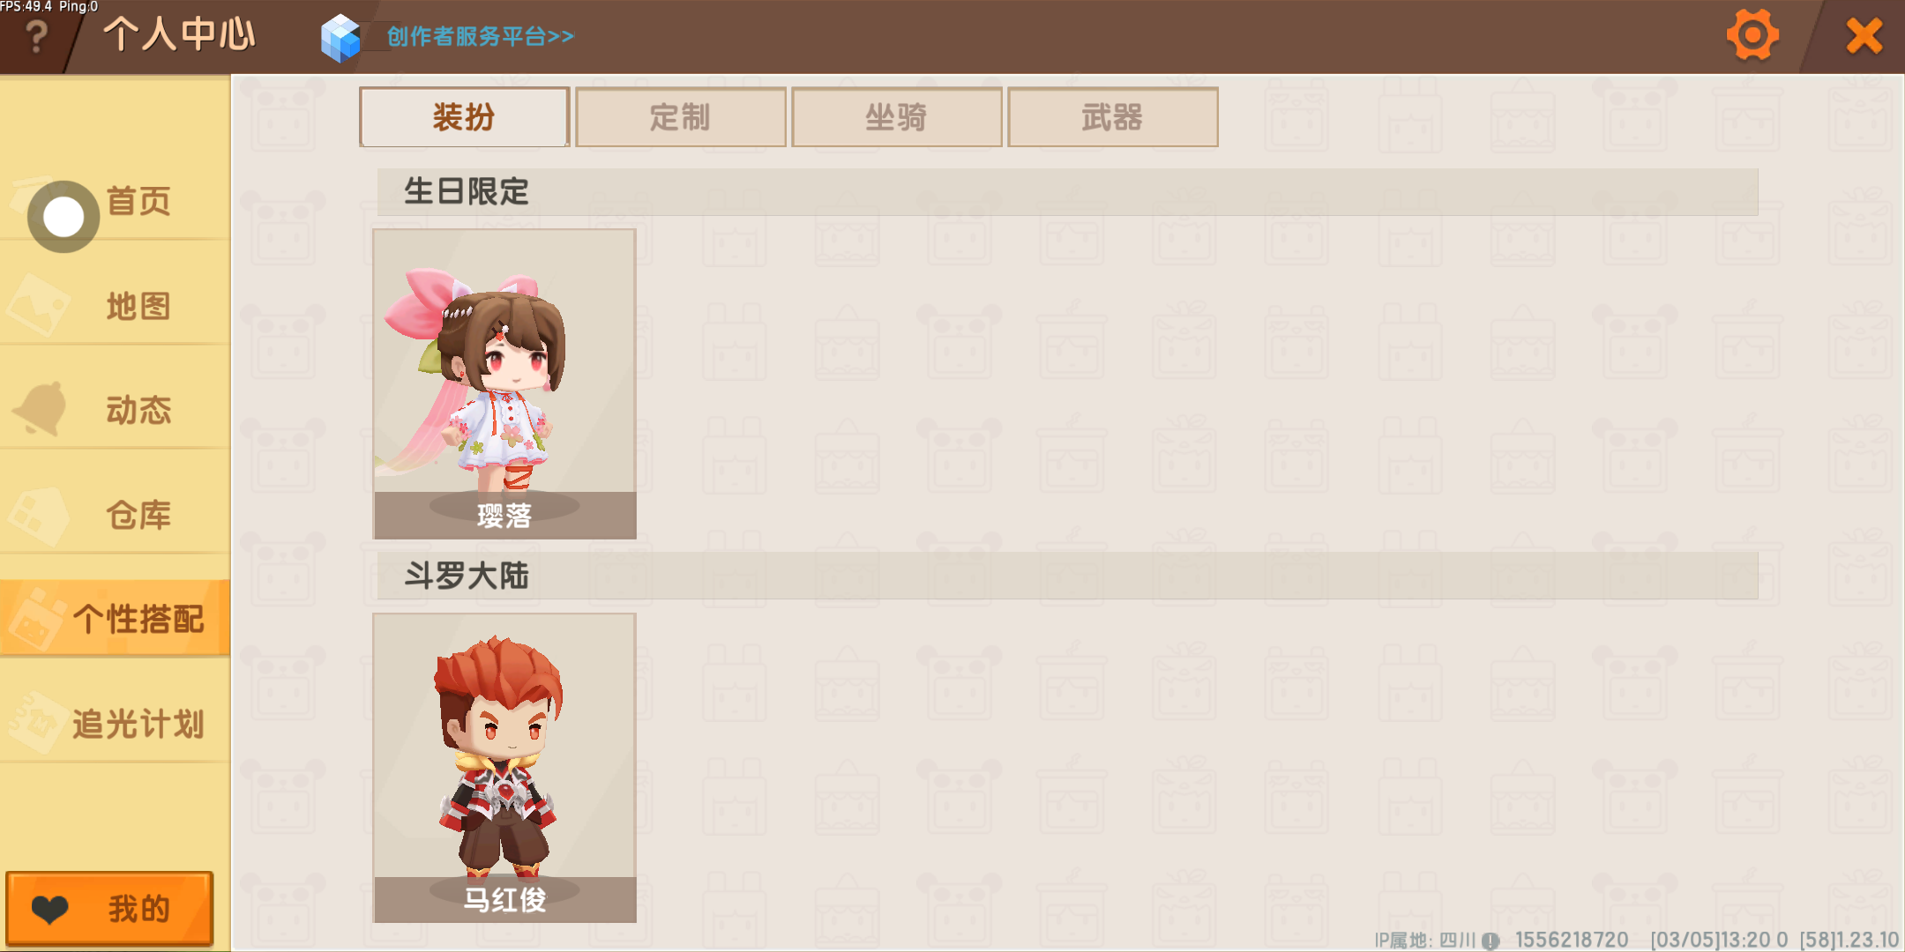Click the blue cube creator platform icon

tap(340, 38)
